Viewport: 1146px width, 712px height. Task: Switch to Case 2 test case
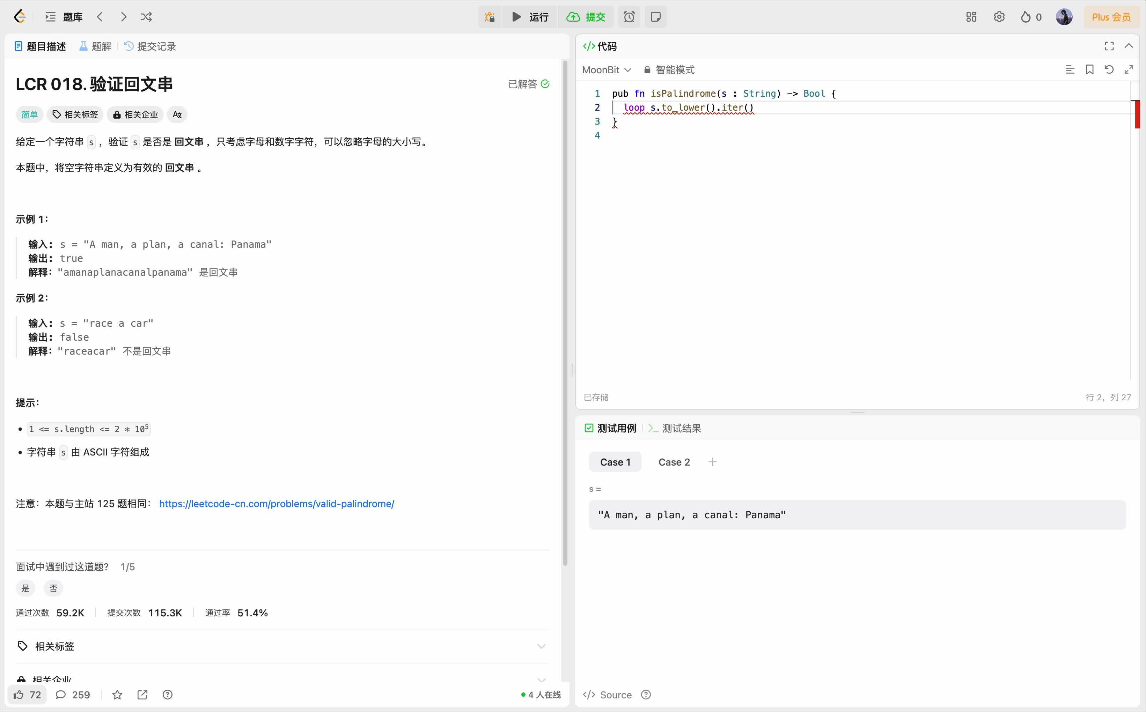674,462
